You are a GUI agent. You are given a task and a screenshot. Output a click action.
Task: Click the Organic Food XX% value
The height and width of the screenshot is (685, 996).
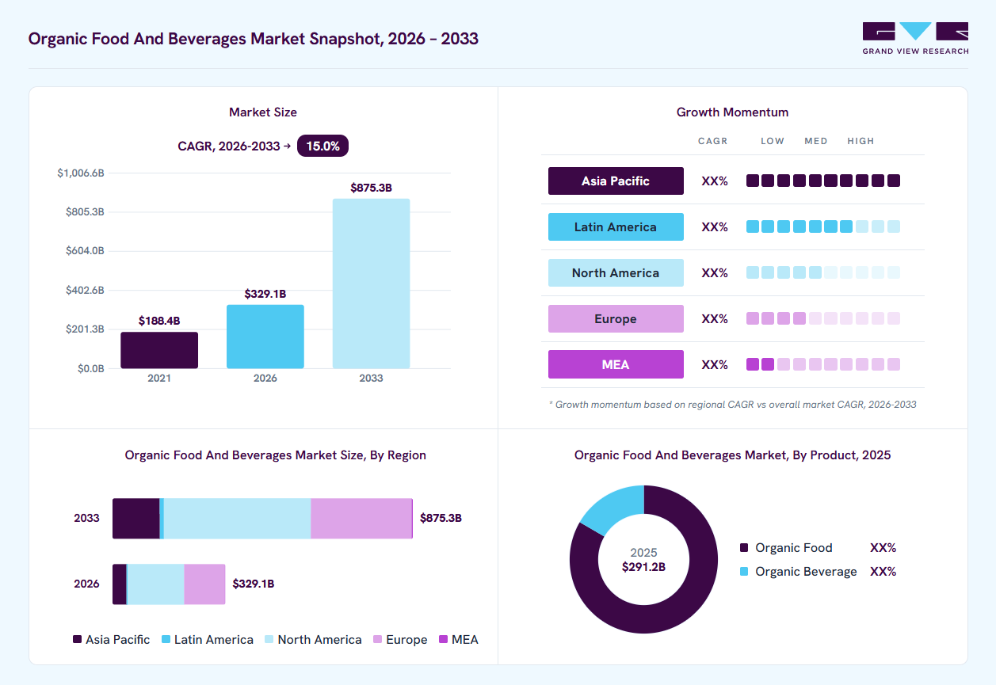click(x=883, y=548)
